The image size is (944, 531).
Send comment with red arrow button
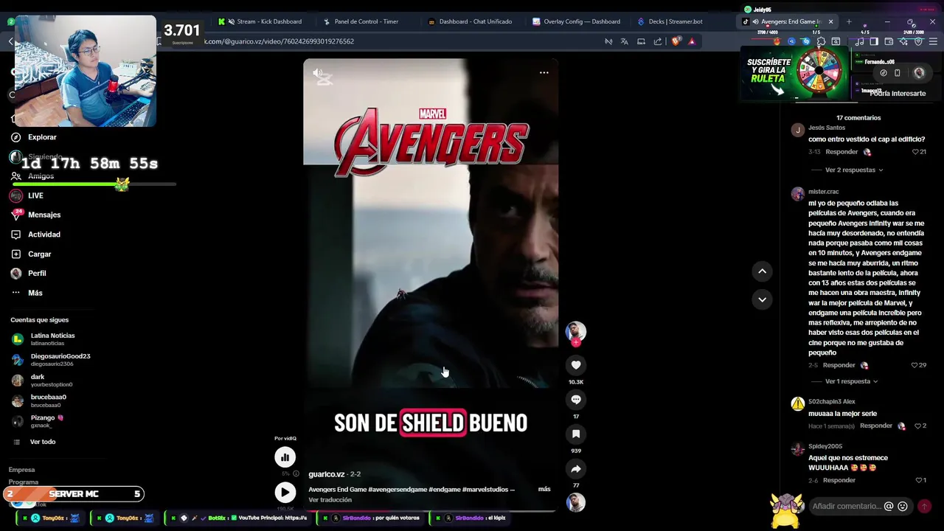[924, 507]
